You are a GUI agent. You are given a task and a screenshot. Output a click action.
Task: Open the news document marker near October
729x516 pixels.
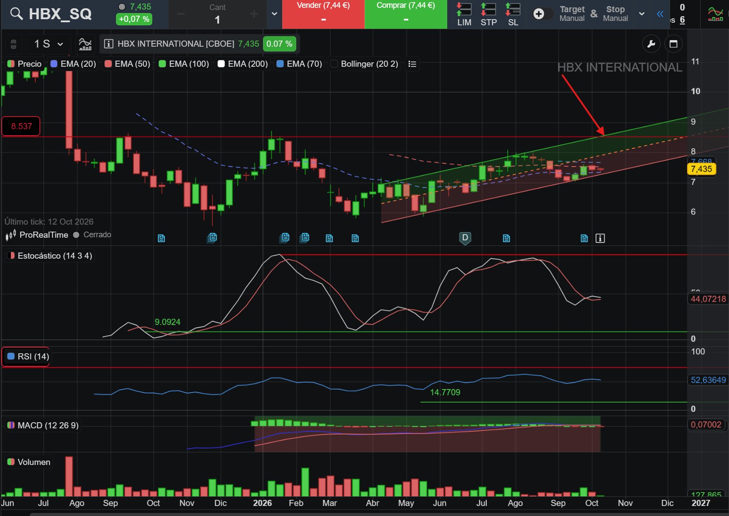(584, 238)
